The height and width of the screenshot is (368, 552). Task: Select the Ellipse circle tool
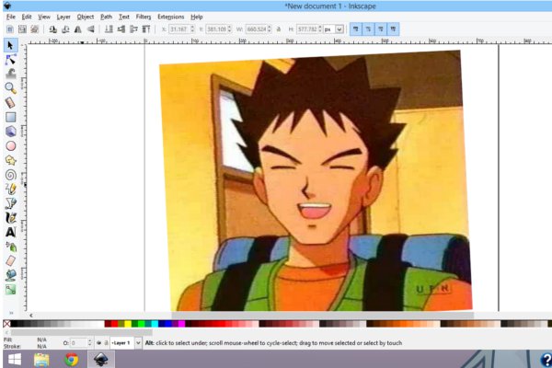pos(10,145)
